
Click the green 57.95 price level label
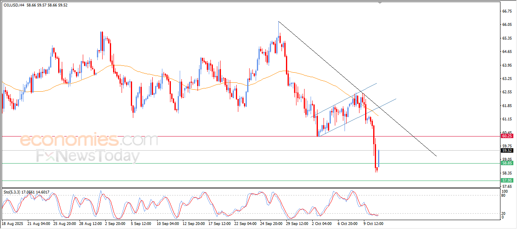tap(506, 180)
